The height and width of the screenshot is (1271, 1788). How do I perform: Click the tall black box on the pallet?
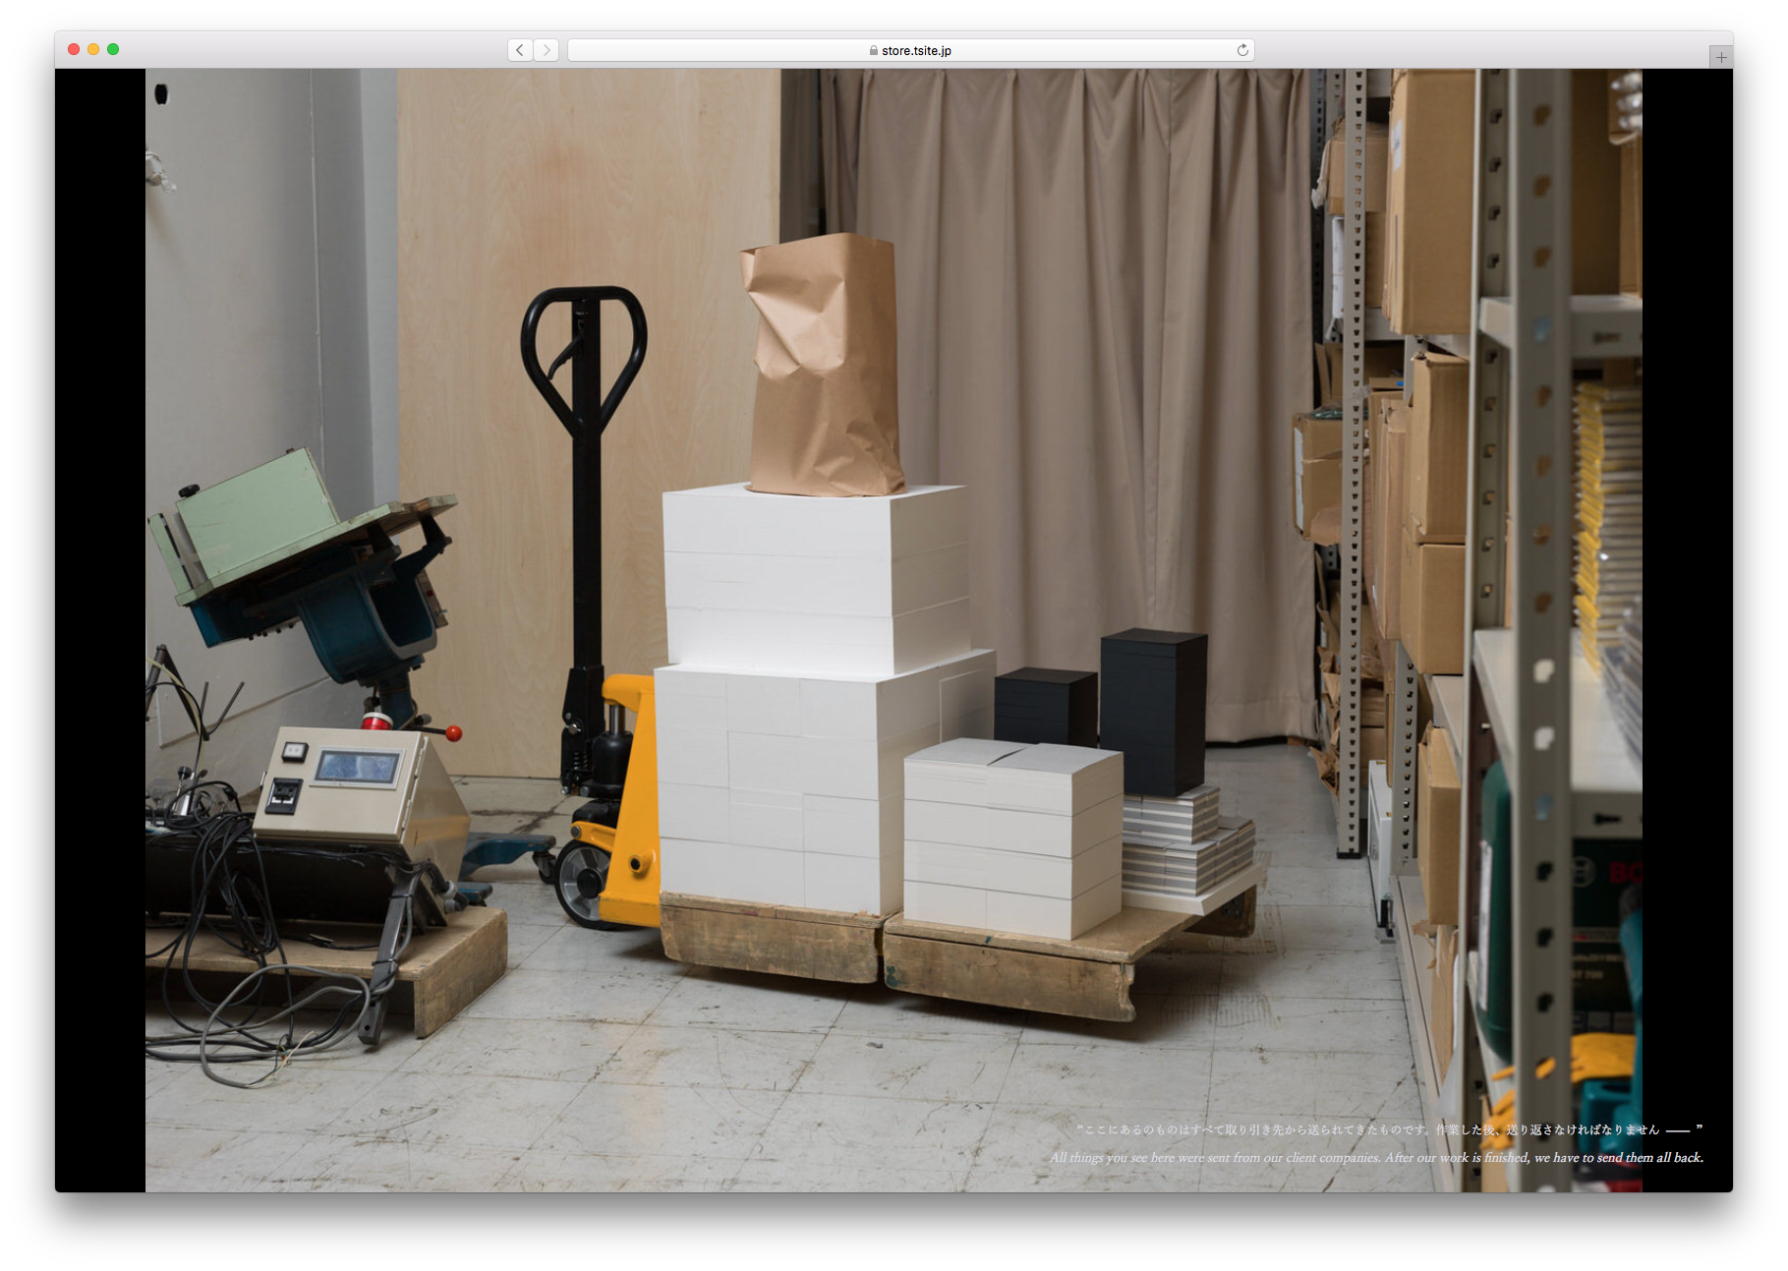click(1152, 708)
